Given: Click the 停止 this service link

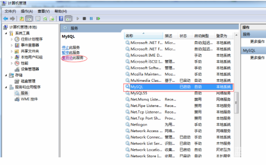Looking at the screenshot, I should 65,47.
